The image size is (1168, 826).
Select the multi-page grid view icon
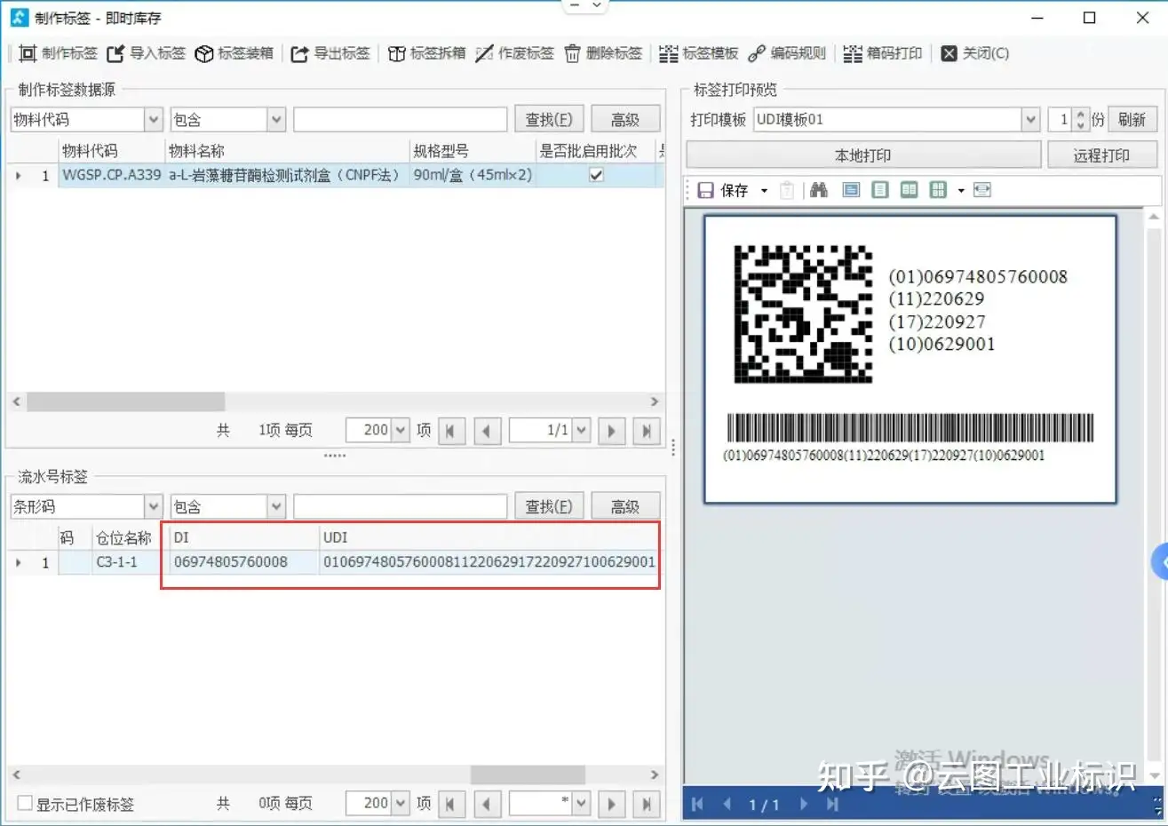[x=938, y=190]
